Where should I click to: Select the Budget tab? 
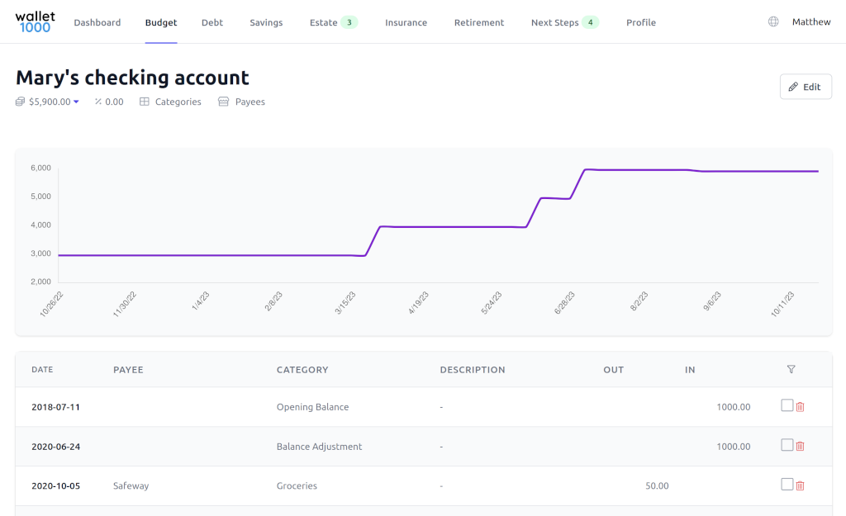pyautogui.click(x=161, y=22)
